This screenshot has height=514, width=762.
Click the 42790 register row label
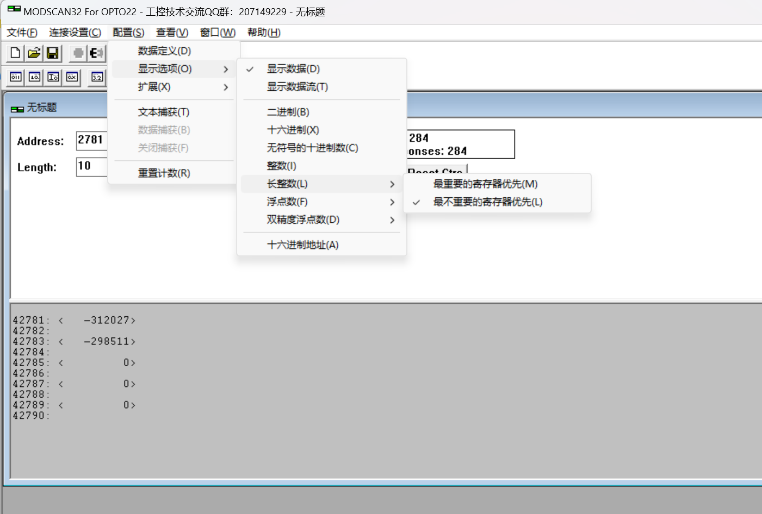click(31, 416)
